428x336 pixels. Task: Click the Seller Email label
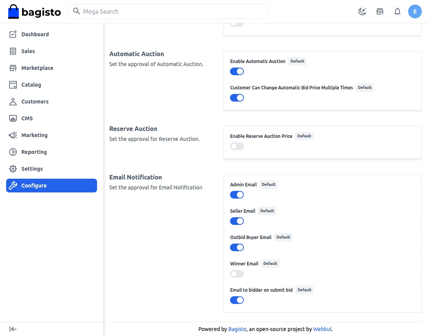242,211
